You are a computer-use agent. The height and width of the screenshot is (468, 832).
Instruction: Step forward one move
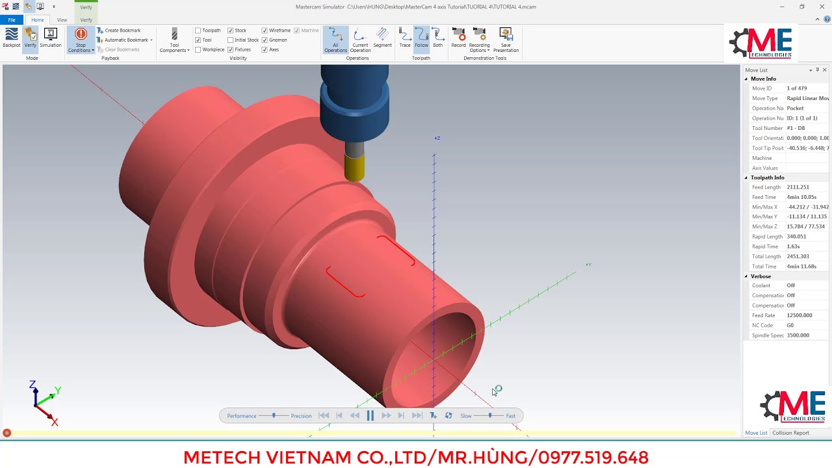tap(401, 416)
